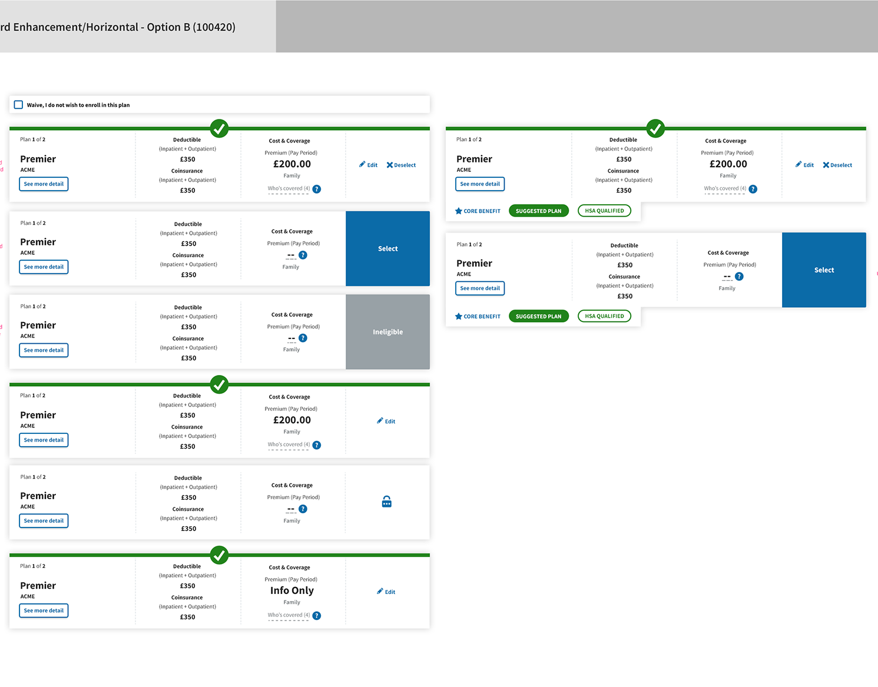This screenshot has width=878, height=687.
Task: Click See more detail in top-right plan card
Action: click(480, 184)
